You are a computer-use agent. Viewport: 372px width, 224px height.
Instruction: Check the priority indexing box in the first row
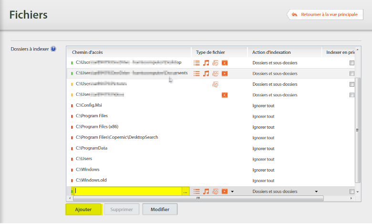pyautogui.click(x=352, y=63)
